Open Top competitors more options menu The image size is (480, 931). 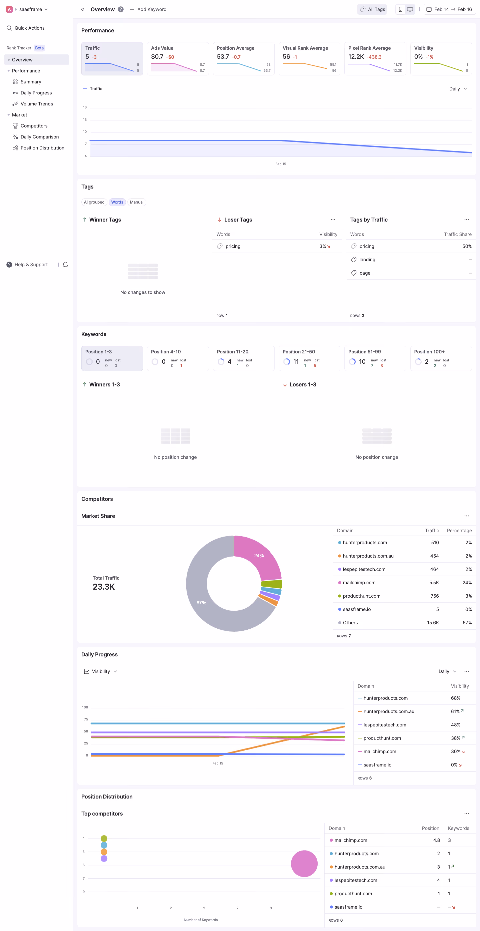467,814
